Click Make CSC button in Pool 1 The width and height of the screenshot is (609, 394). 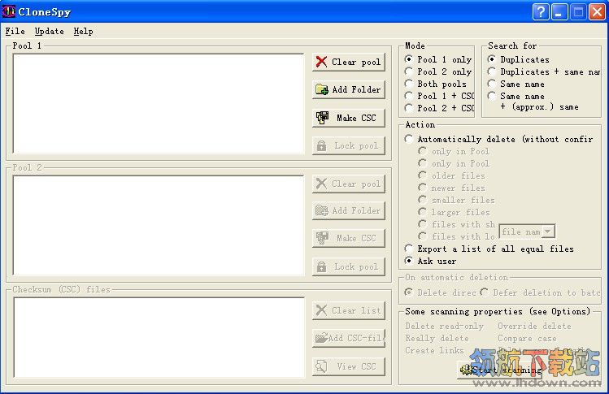tap(348, 118)
